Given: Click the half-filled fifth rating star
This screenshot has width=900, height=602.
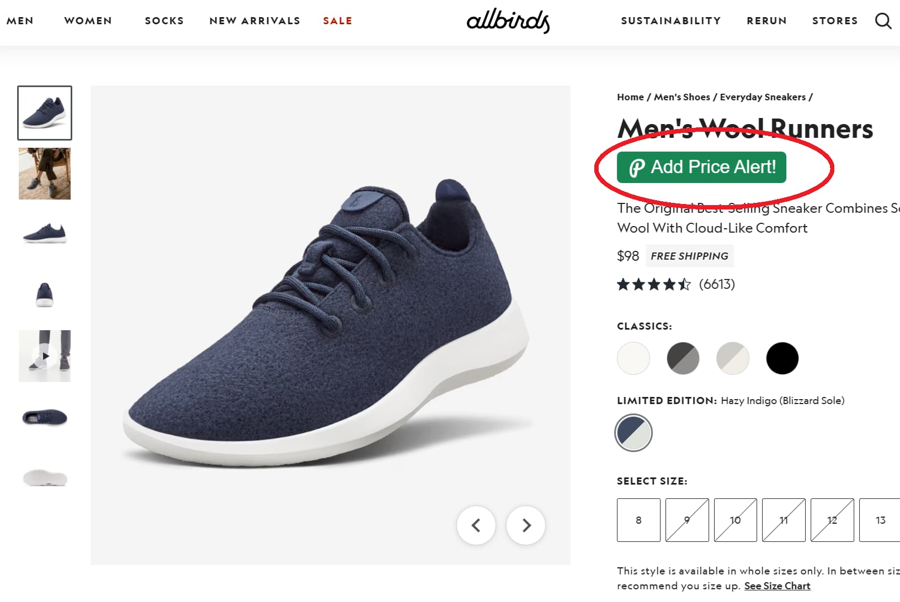Looking at the screenshot, I should click(x=685, y=284).
